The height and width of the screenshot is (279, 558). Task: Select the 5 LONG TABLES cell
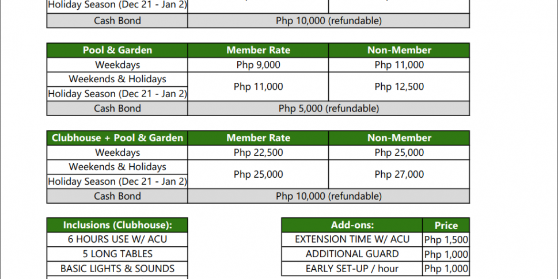pyautogui.click(x=117, y=254)
